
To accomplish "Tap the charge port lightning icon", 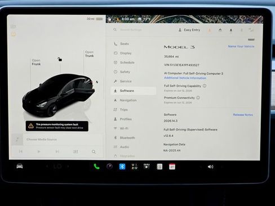I will [97, 82].
